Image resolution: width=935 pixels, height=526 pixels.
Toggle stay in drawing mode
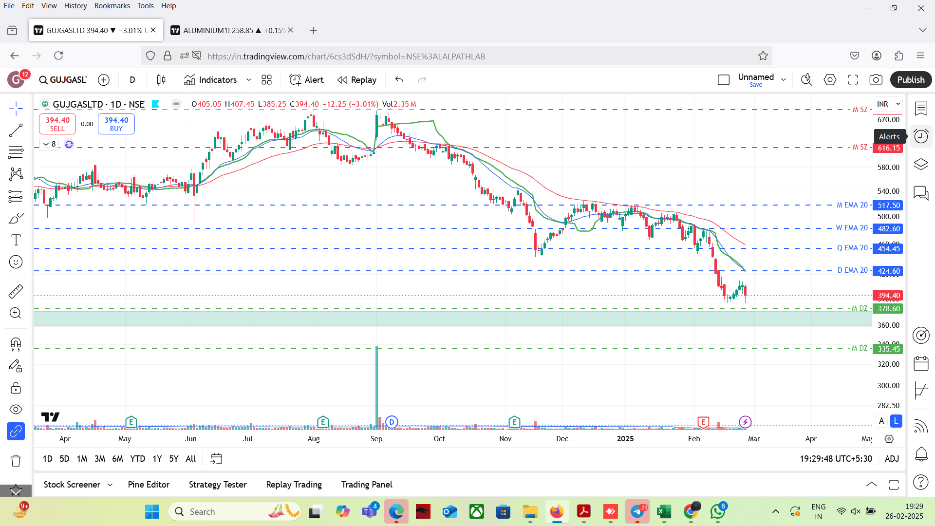coord(16,366)
